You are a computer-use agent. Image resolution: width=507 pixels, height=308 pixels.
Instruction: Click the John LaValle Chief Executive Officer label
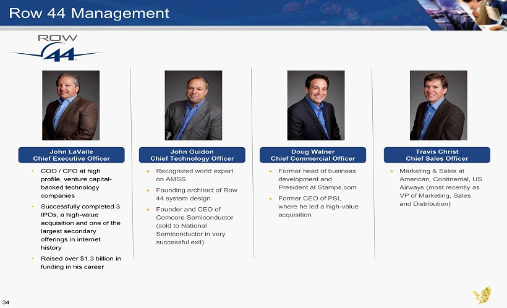[x=72, y=155]
